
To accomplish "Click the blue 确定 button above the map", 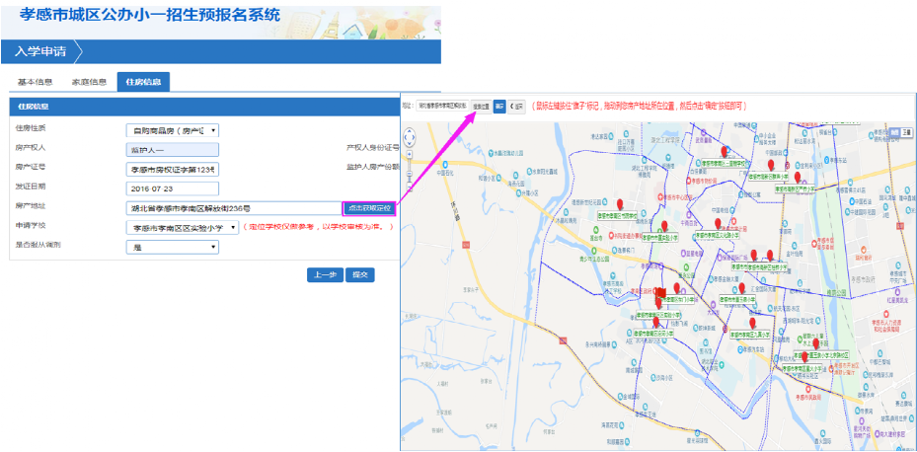I will click(x=499, y=106).
